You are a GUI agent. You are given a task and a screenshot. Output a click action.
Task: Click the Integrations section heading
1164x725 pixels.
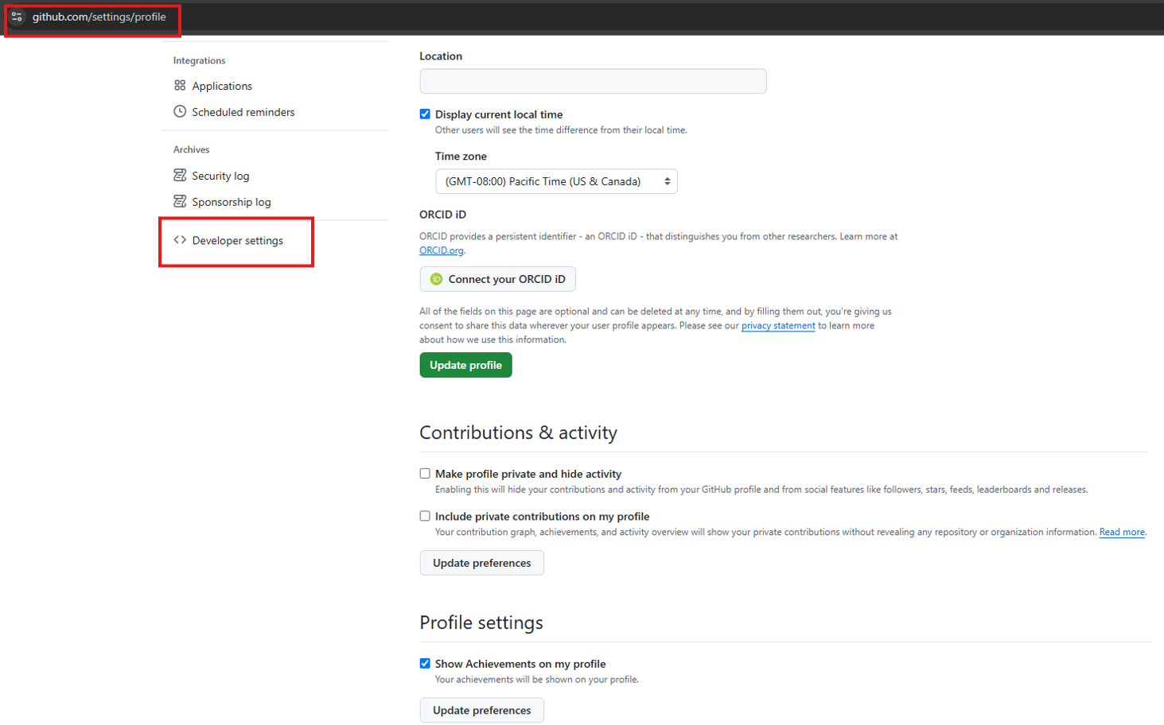point(199,60)
